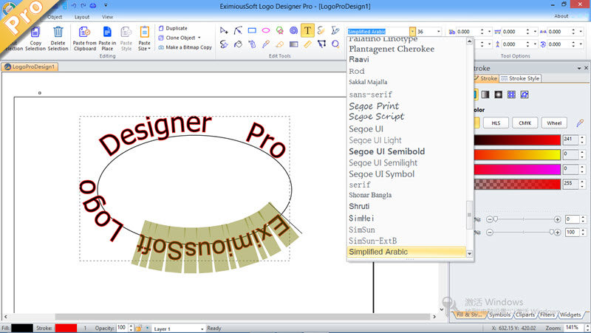Choose radial gradient stroke paint
The image size is (591, 333).
(x=498, y=95)
